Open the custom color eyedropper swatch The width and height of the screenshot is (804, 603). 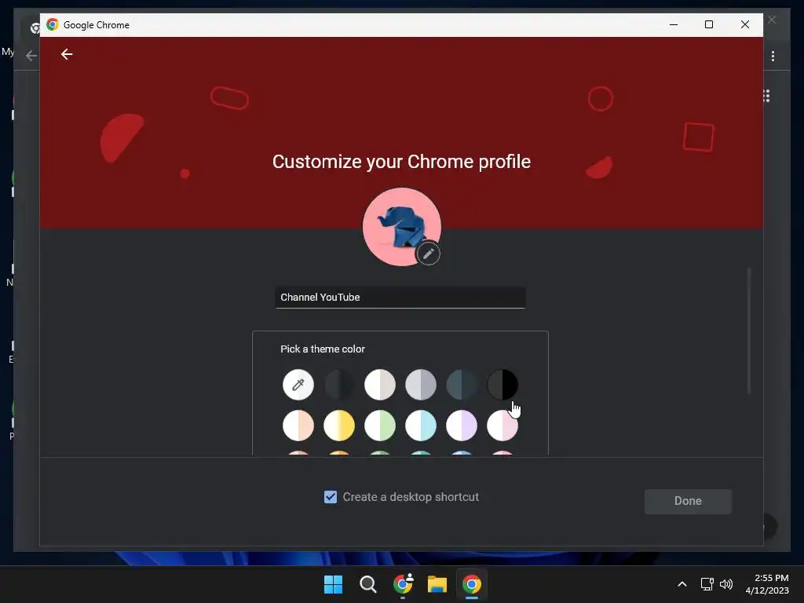coord(298,385)
